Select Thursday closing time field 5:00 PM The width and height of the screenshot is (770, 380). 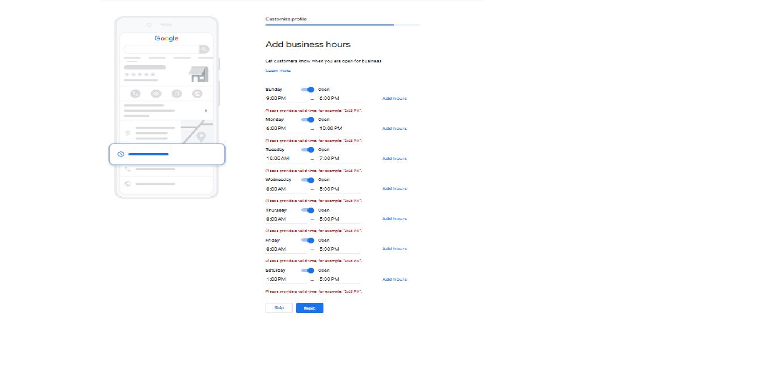point(339,219)
